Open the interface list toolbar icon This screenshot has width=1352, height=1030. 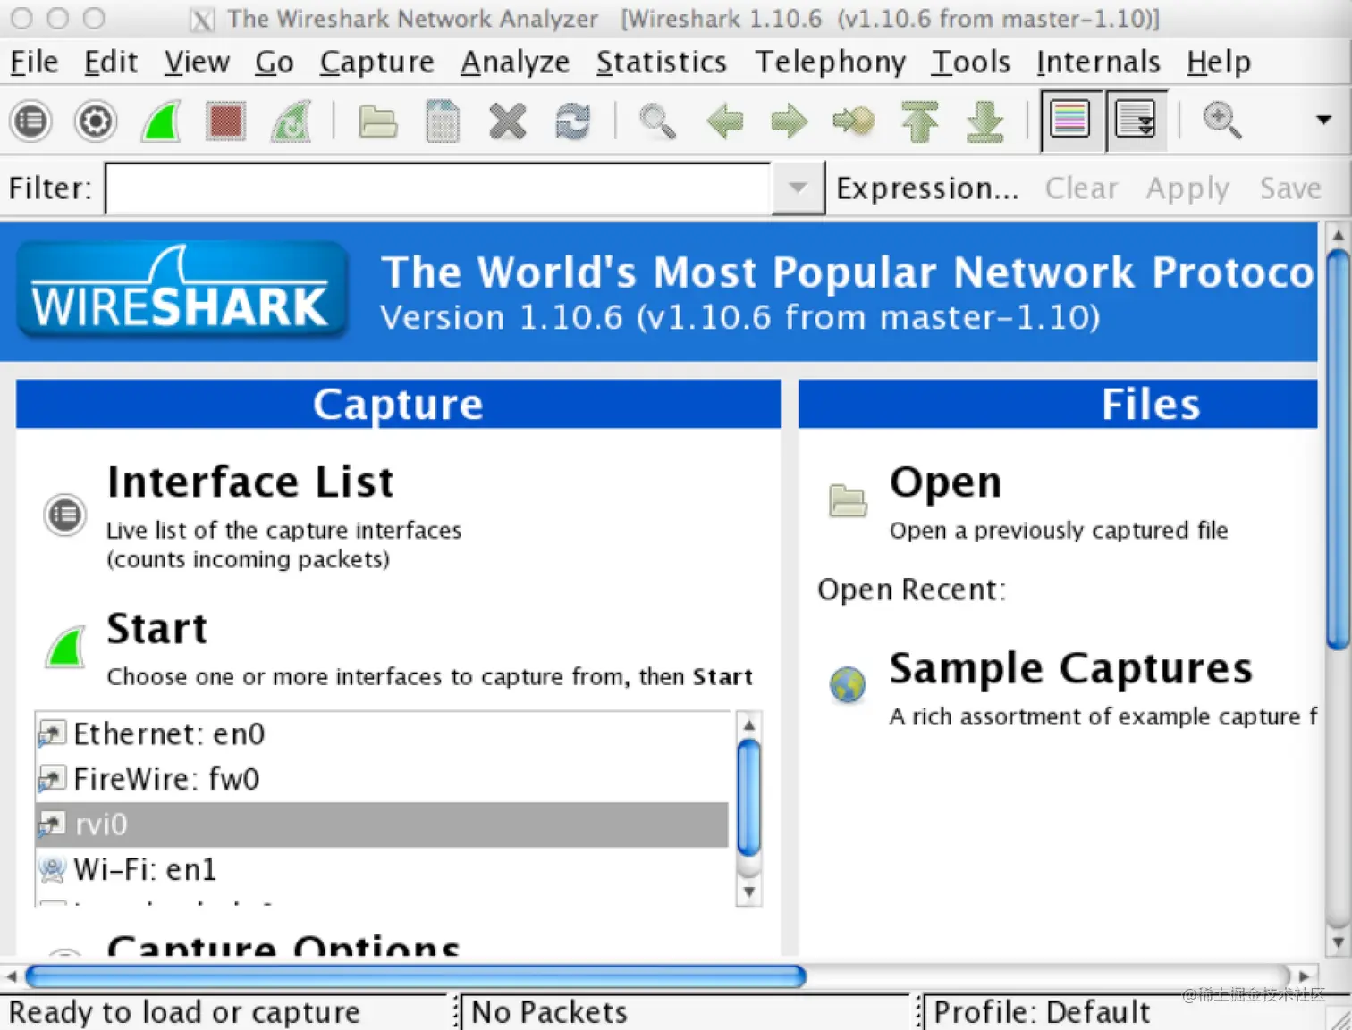(x=31, y=121)
